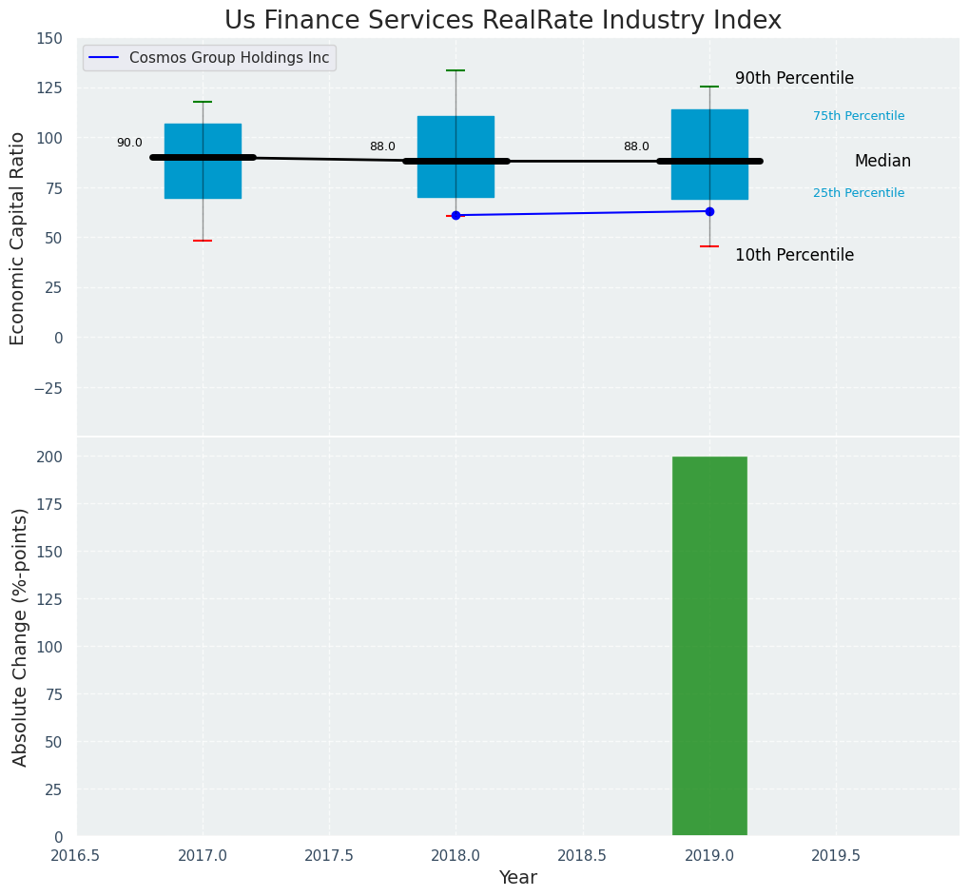Click the red 10th percentile cap for 2019
Screen dimensions: 969x896
709,246
